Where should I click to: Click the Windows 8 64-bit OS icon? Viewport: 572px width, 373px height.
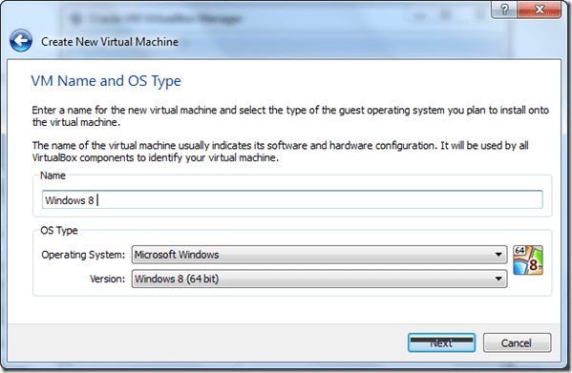click(x=528, y=259)
